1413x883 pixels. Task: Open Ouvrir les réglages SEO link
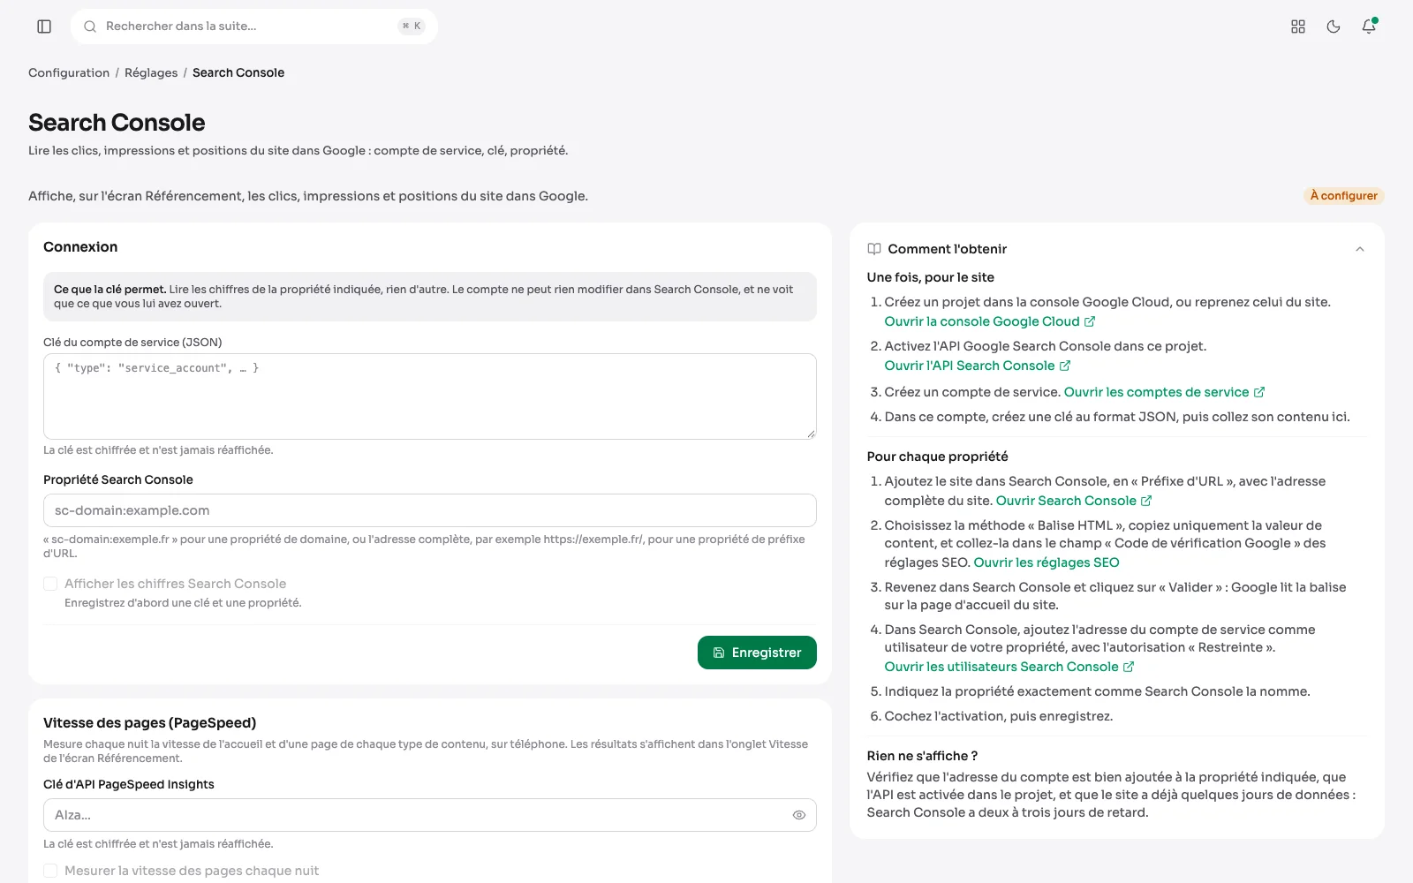[x=1047, y=562]
